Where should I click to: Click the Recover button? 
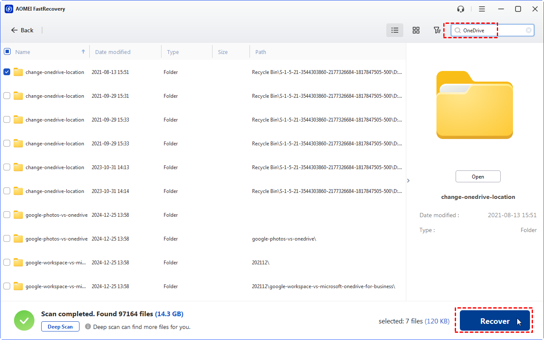click(494, 320)
